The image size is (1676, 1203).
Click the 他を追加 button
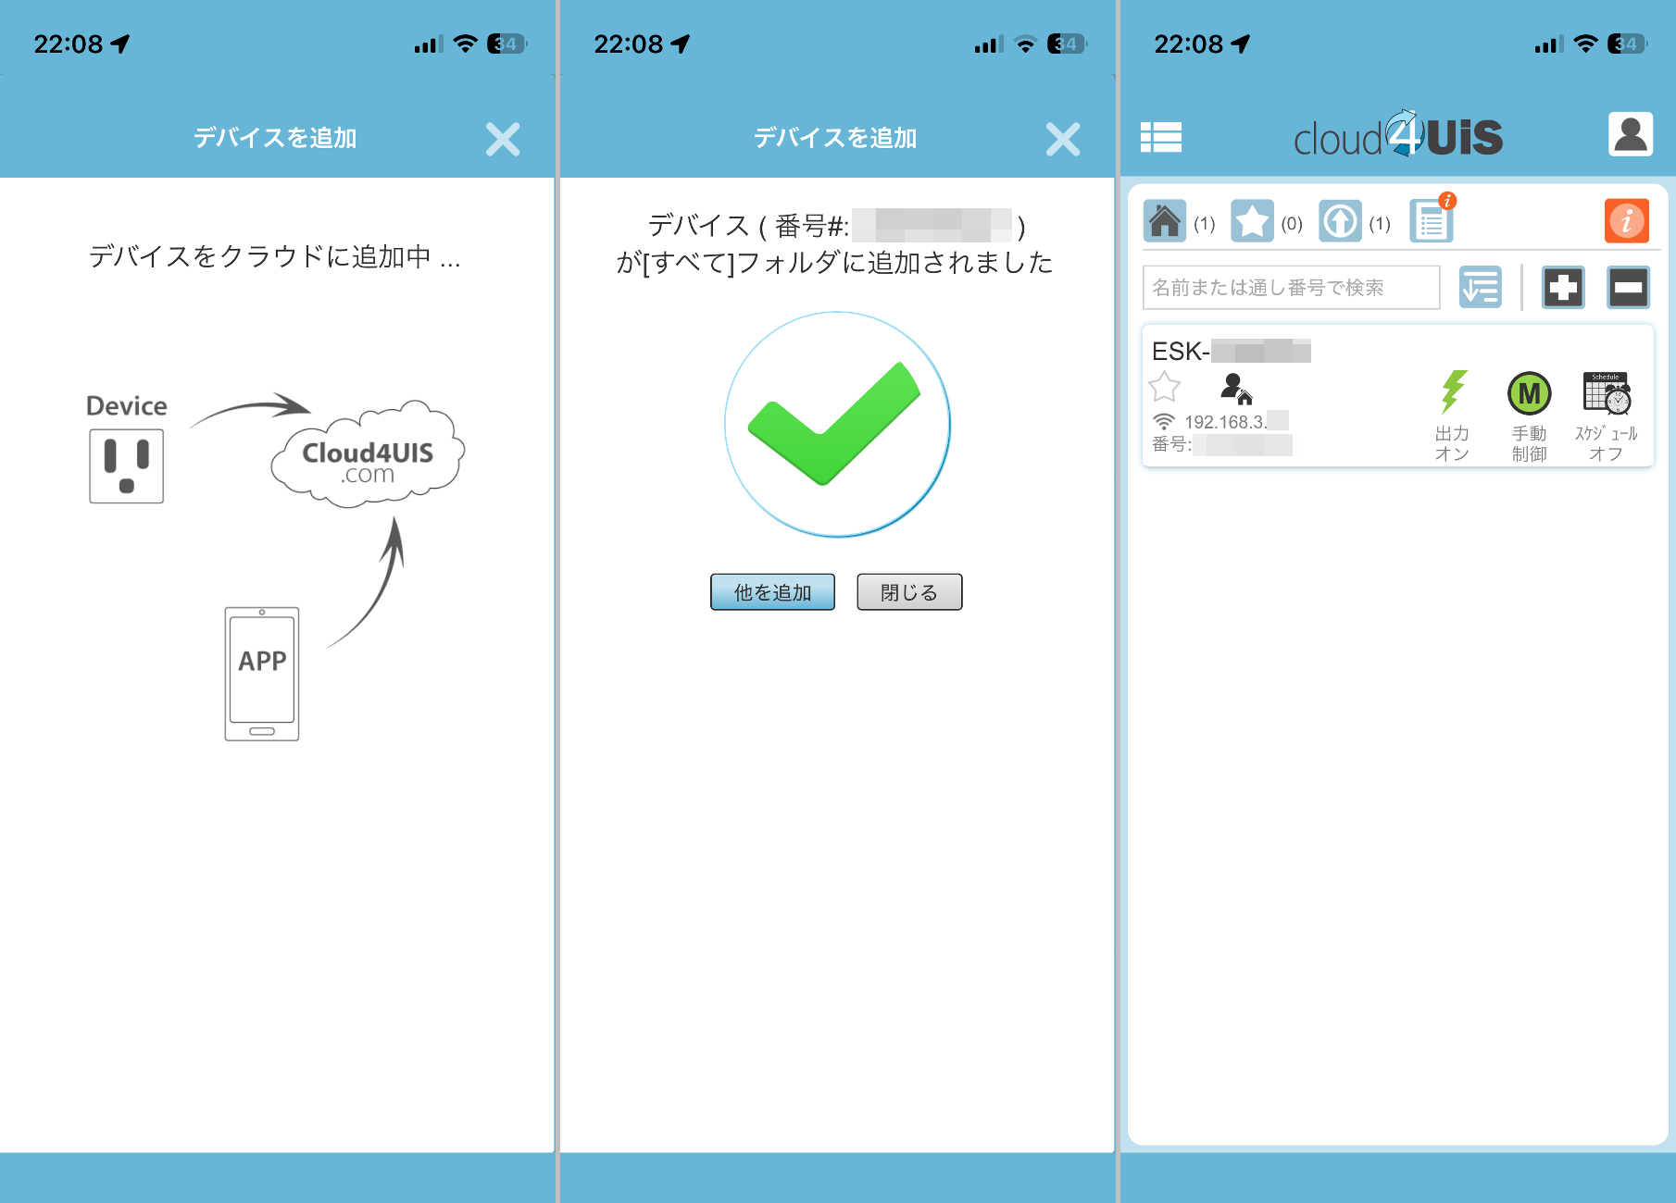coord(772,592)
